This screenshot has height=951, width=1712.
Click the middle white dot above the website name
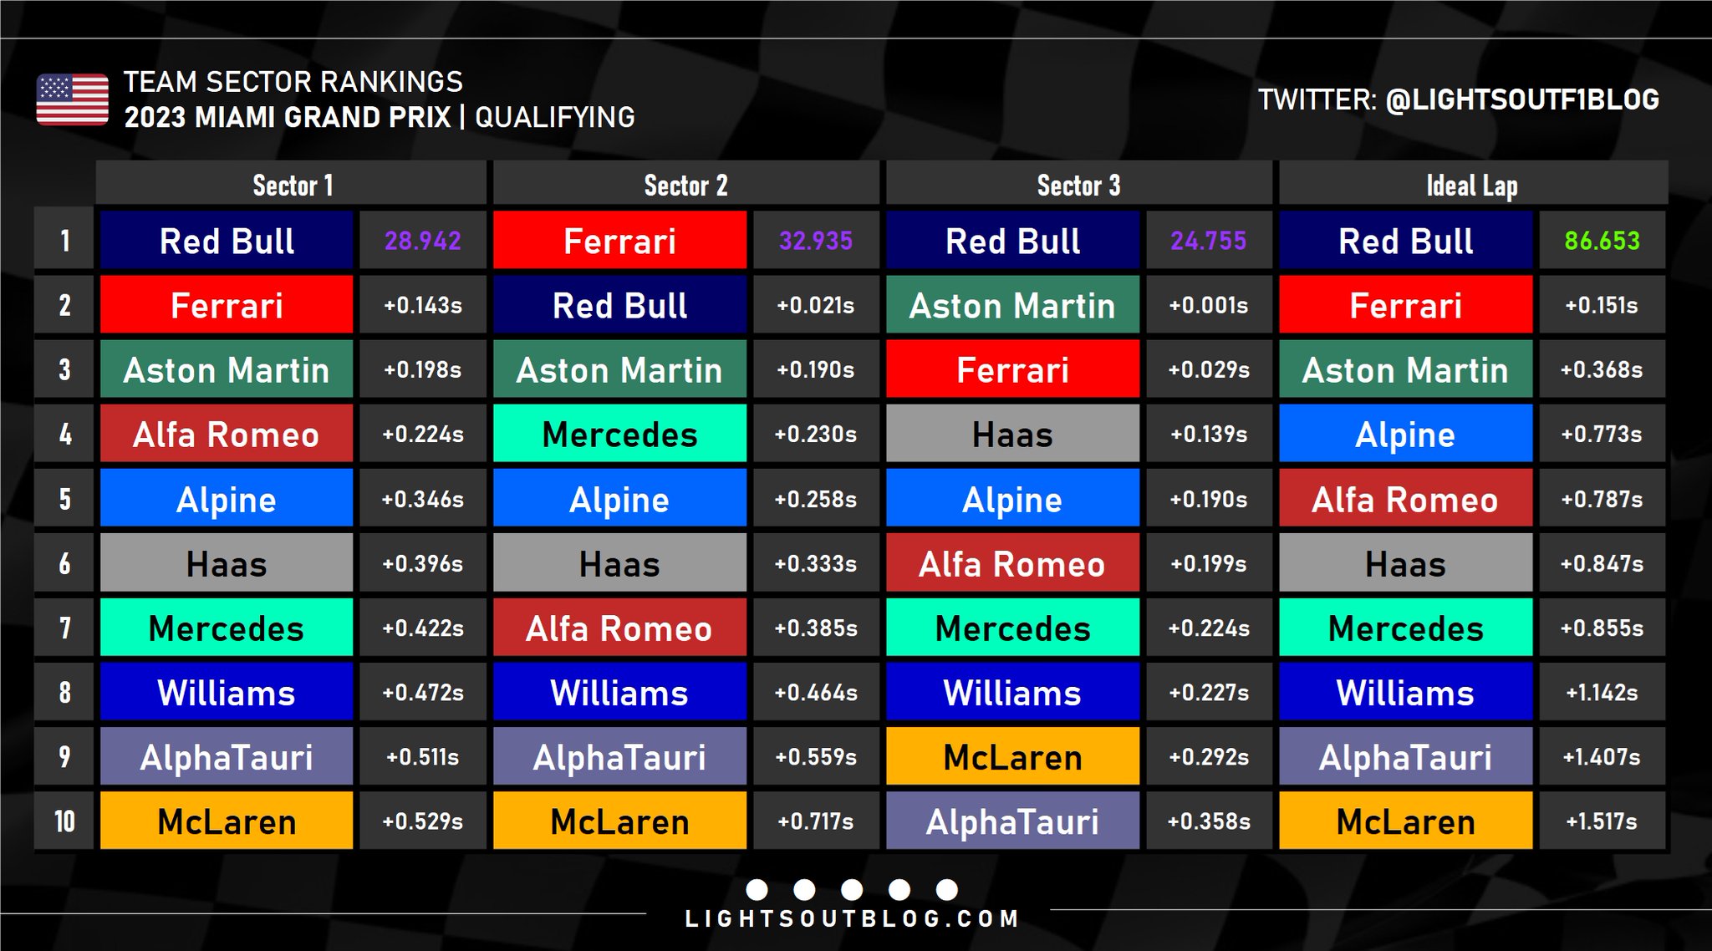(x=852, y=889)
